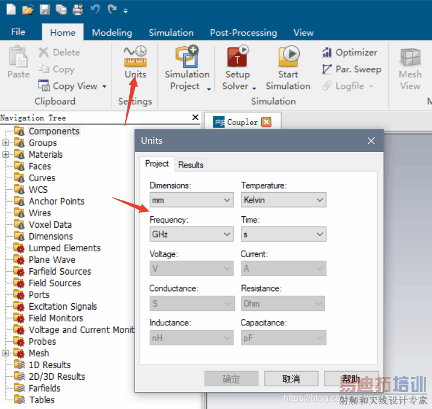Open the Optimizer tool
The height and width of the screenshot is (409, 432).
[350, 52]
